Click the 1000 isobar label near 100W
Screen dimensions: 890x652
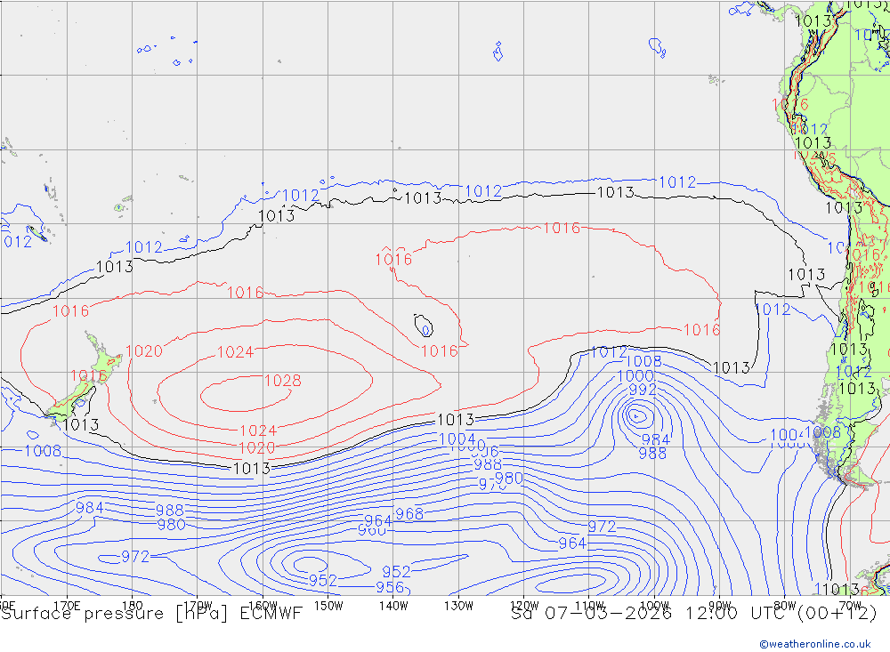click(635, 375)
